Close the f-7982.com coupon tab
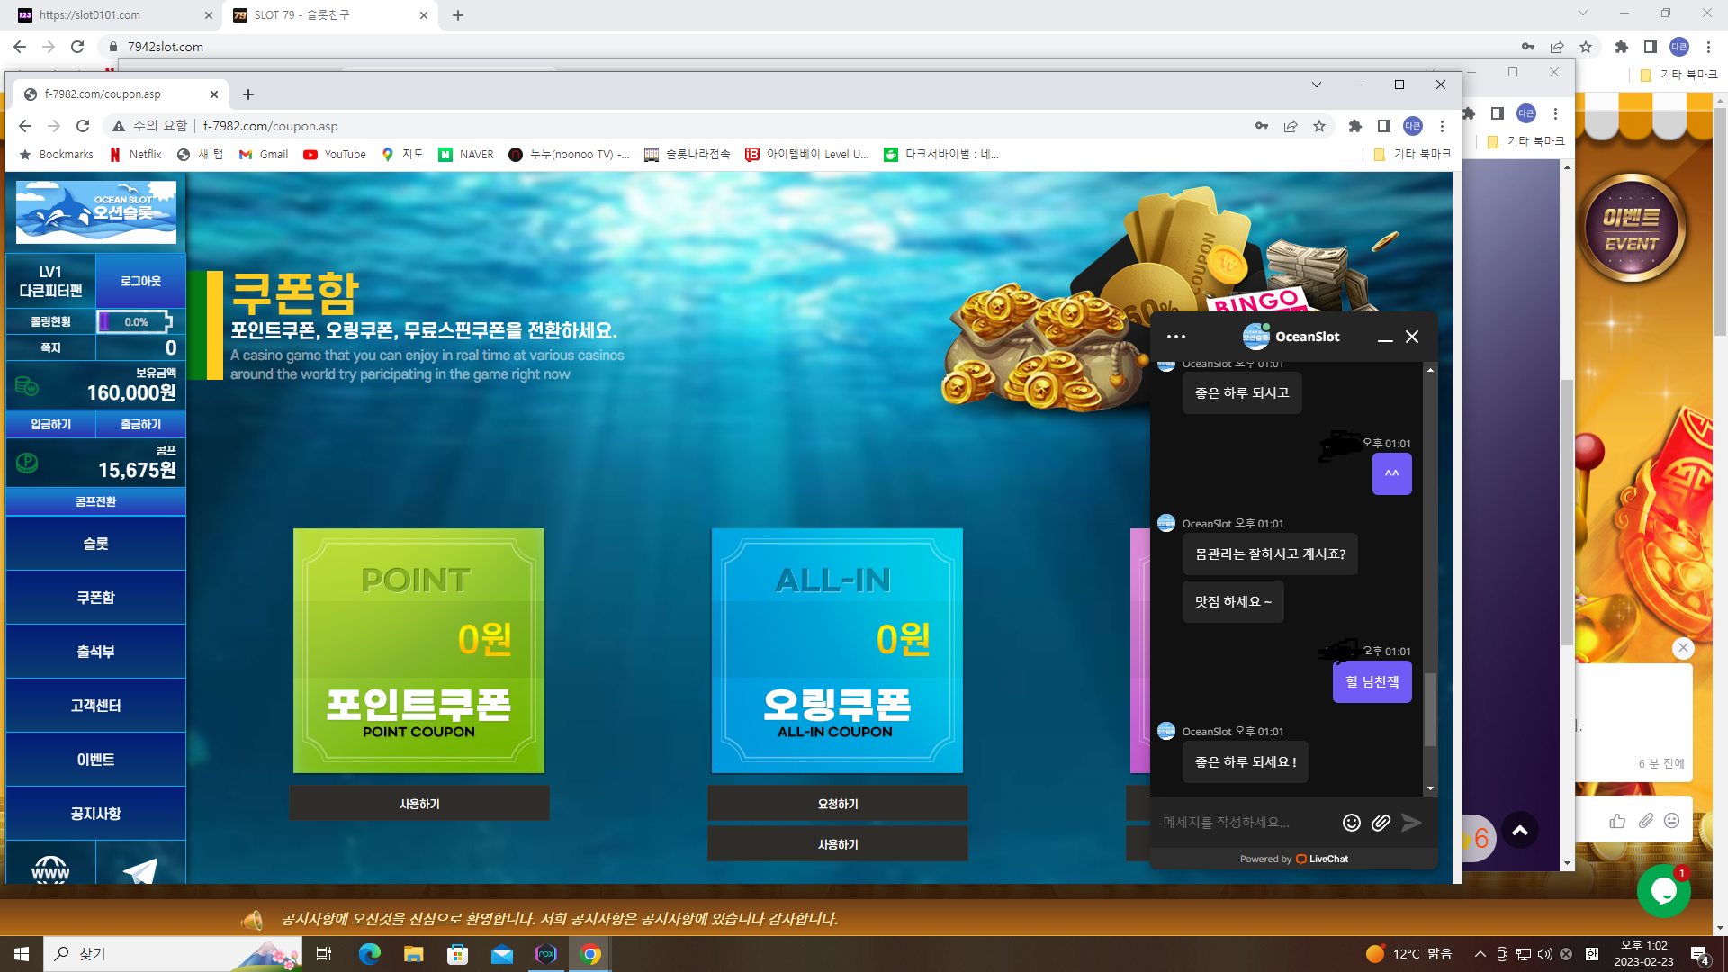Image resolution: width=1728 pixels, height=972 pixels. pos(214,94)
